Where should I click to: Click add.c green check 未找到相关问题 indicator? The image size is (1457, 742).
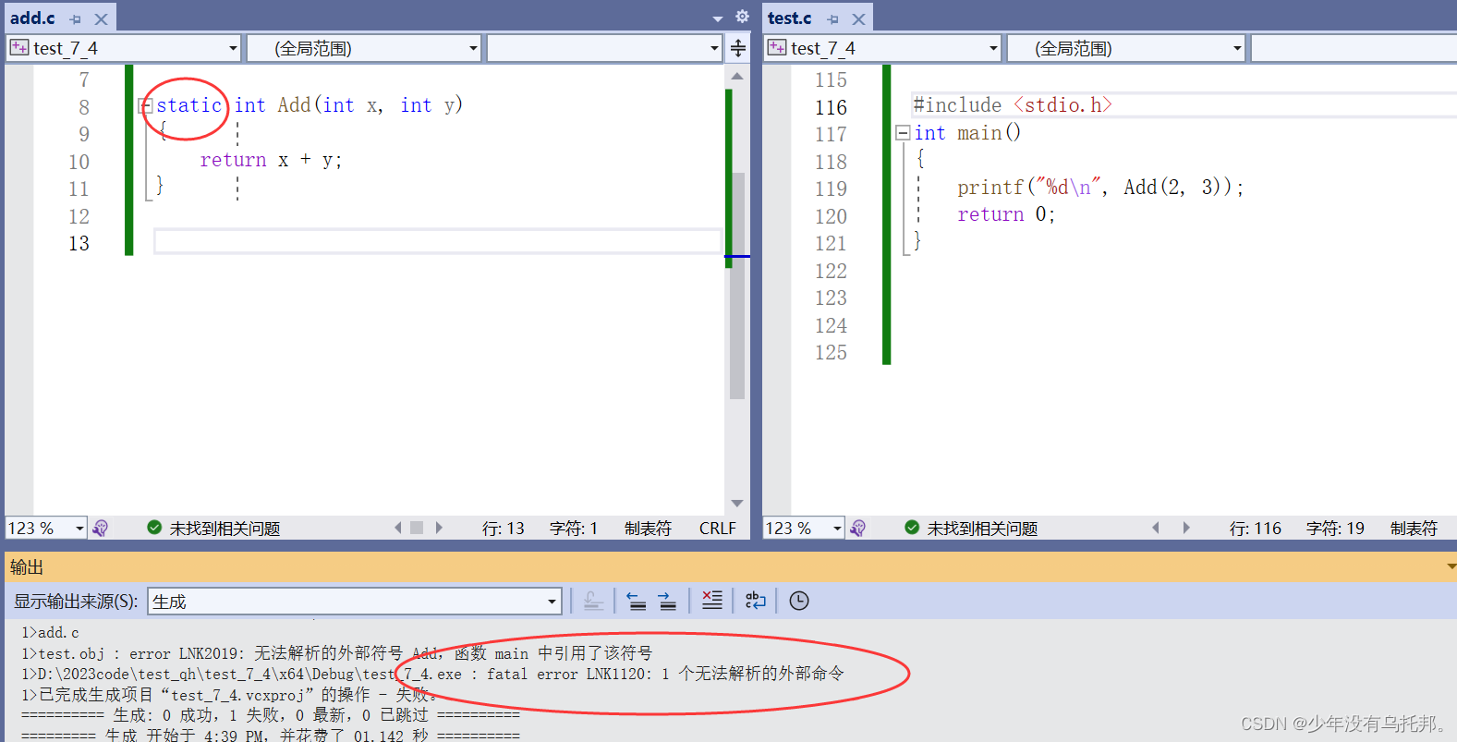coord(213,528)
